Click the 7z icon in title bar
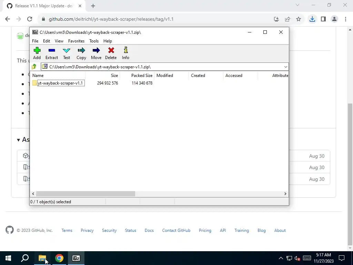353x265 pixels. point(35,32)
